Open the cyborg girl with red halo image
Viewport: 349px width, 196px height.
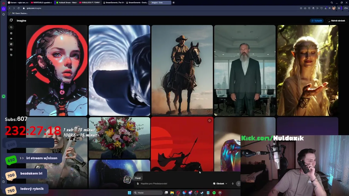click(57, 71)
